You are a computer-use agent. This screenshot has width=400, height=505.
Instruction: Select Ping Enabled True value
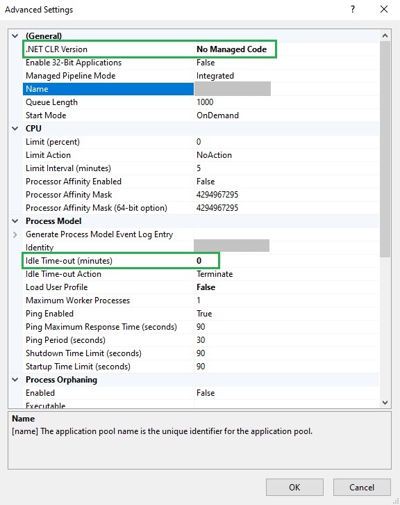click(x=204, y=314)
